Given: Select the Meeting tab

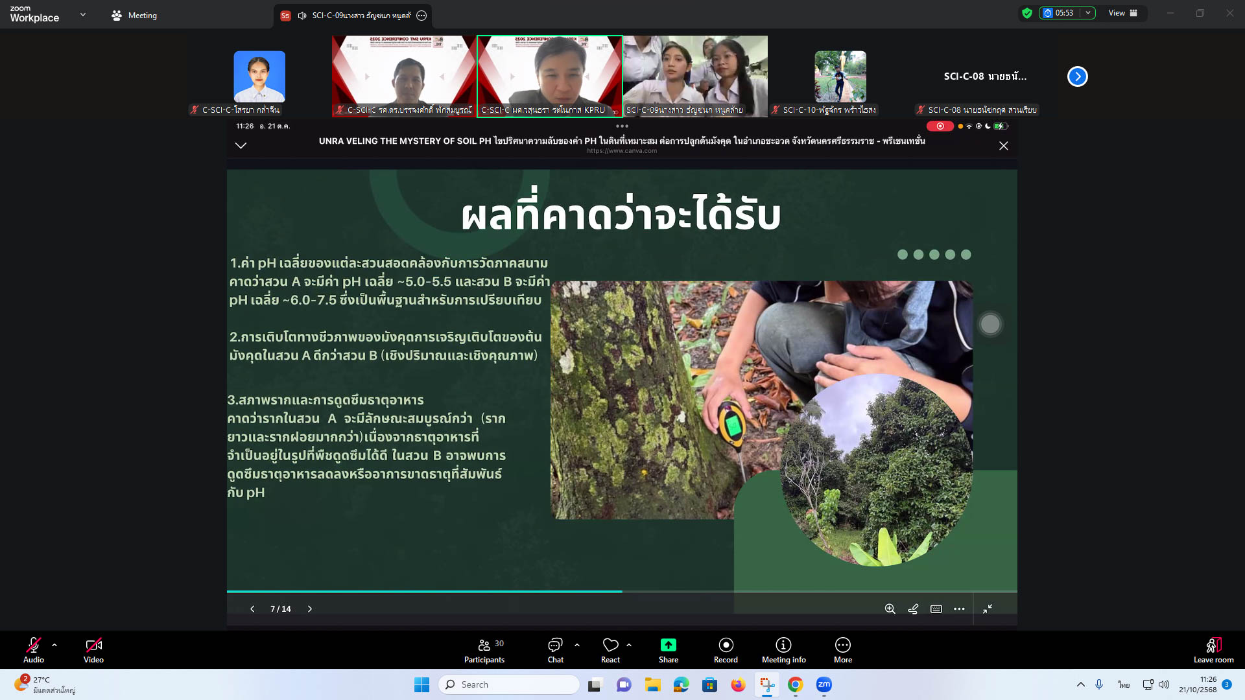Looking at the screenshot, I should point(134,16).
